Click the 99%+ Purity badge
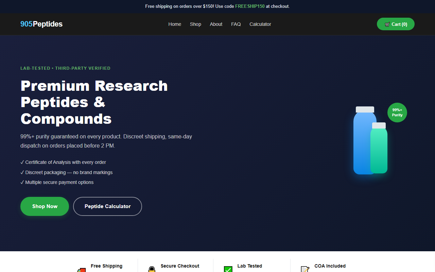435x272 pixels. 397,113
